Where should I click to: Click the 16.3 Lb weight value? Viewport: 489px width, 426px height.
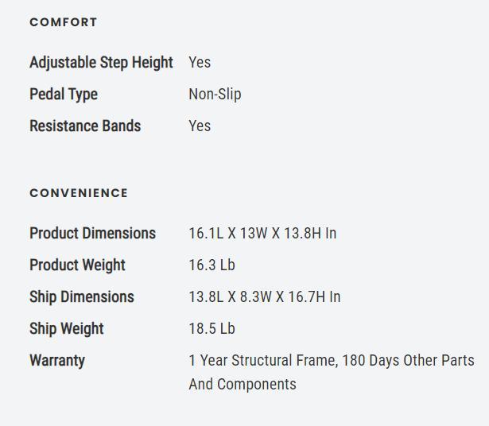tap(212, 265)
